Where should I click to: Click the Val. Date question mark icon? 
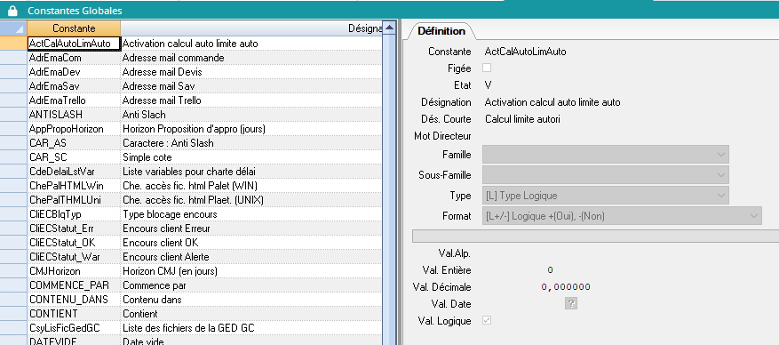tap(571, 304)
